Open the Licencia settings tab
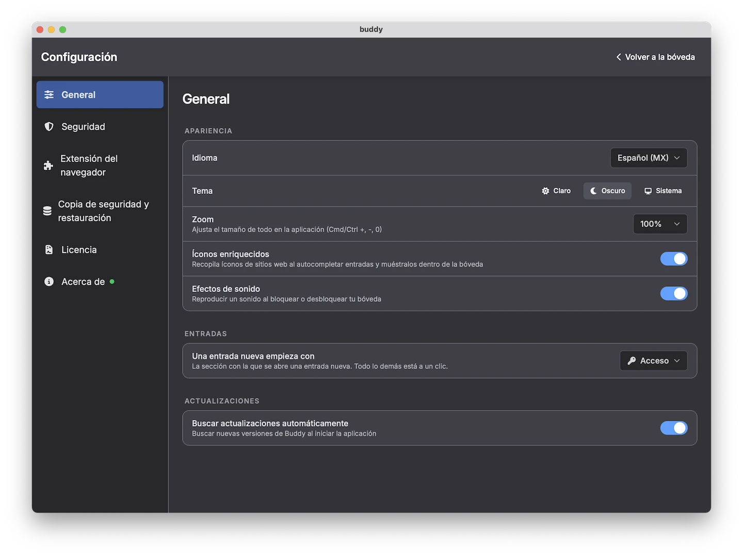743x555 pixels. tap(100, 250)
